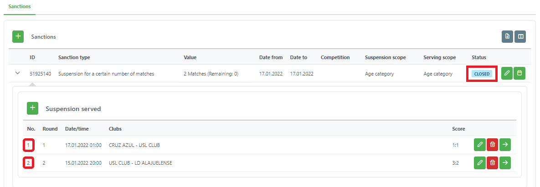Open the column layout icon at top right
540x187 pixels.
(x=520, y=37)
